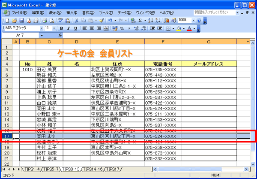This screenshot has width=257, height=179.
Task: Copy the selection
Action: click(84, 20)
